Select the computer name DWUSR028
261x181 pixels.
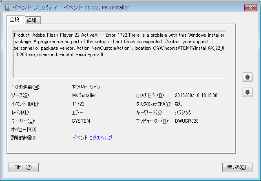click(187, 121)
